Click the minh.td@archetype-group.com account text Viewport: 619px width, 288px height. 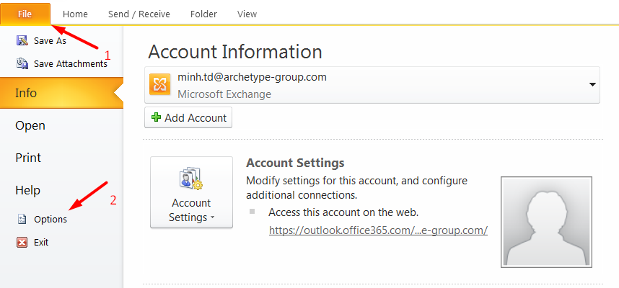(253, 77)
